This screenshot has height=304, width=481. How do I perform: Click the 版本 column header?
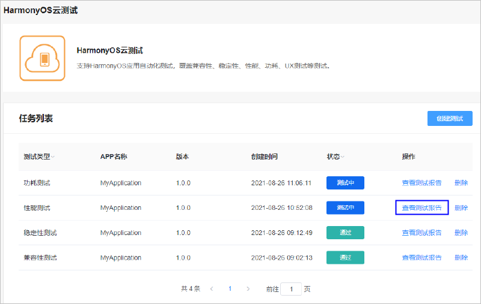point(182,156)
